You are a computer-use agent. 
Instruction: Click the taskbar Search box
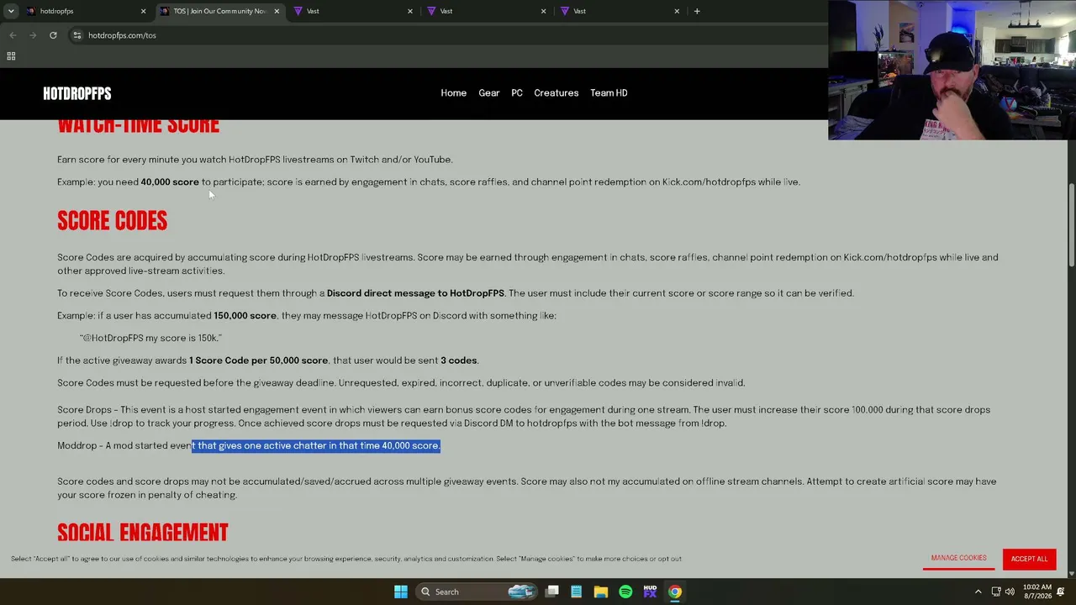click(x=477, y=592)
